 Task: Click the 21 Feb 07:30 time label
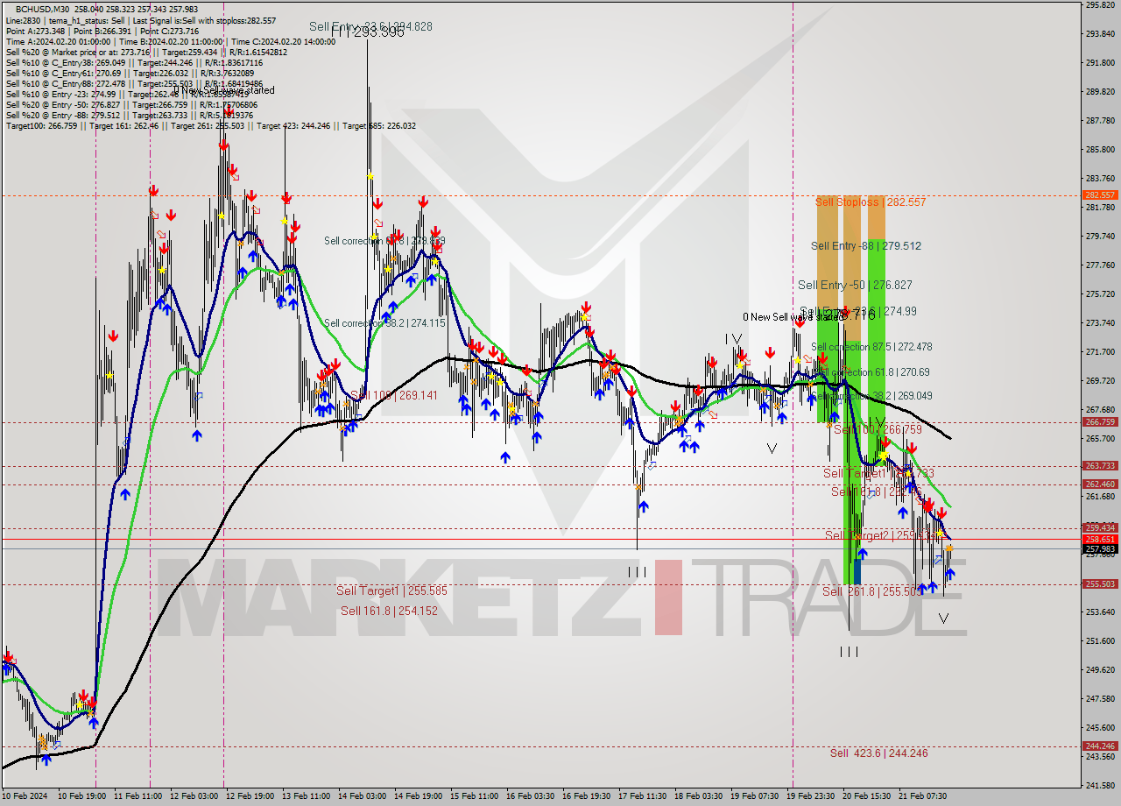(922, 797)
